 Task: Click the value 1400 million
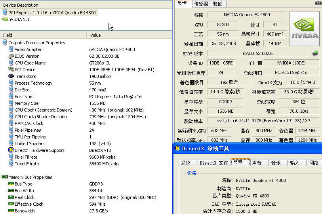click(100, 76)
